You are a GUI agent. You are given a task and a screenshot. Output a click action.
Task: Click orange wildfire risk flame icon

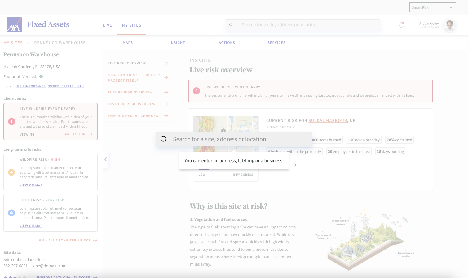(11, 172)
